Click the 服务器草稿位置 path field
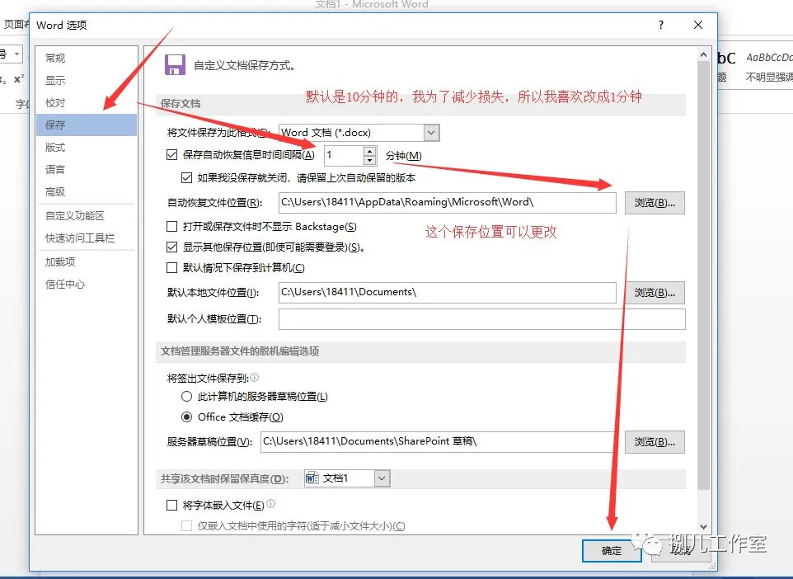Screen dimensions: 793x579 pyautogui.click(x=438, y=441)
